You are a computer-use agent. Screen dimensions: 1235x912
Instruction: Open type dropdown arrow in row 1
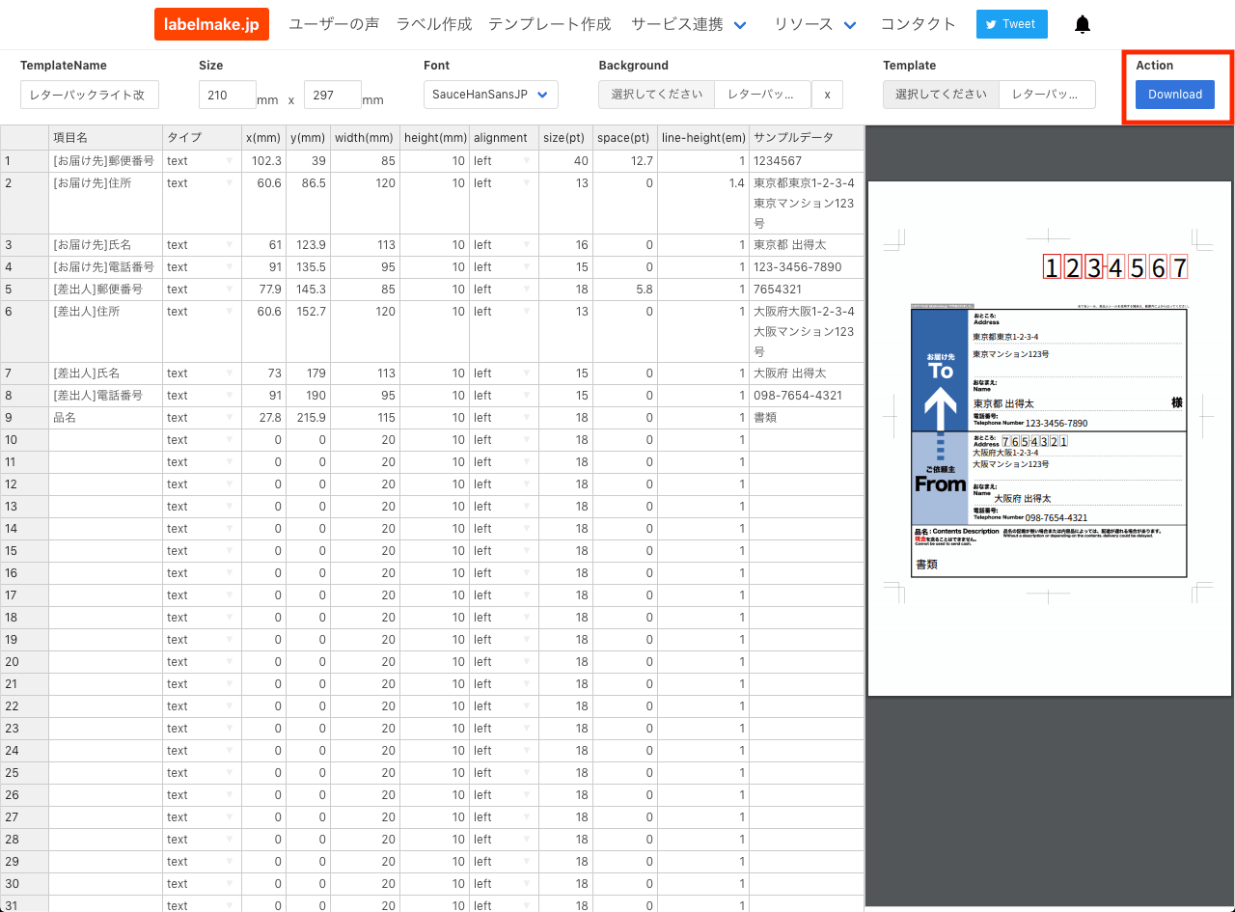[x=230, y=161]
